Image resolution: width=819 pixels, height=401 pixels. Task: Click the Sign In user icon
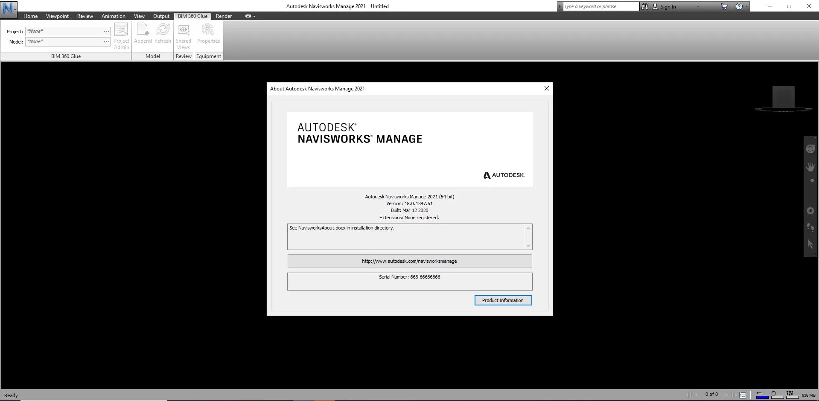tap(655, 6)
